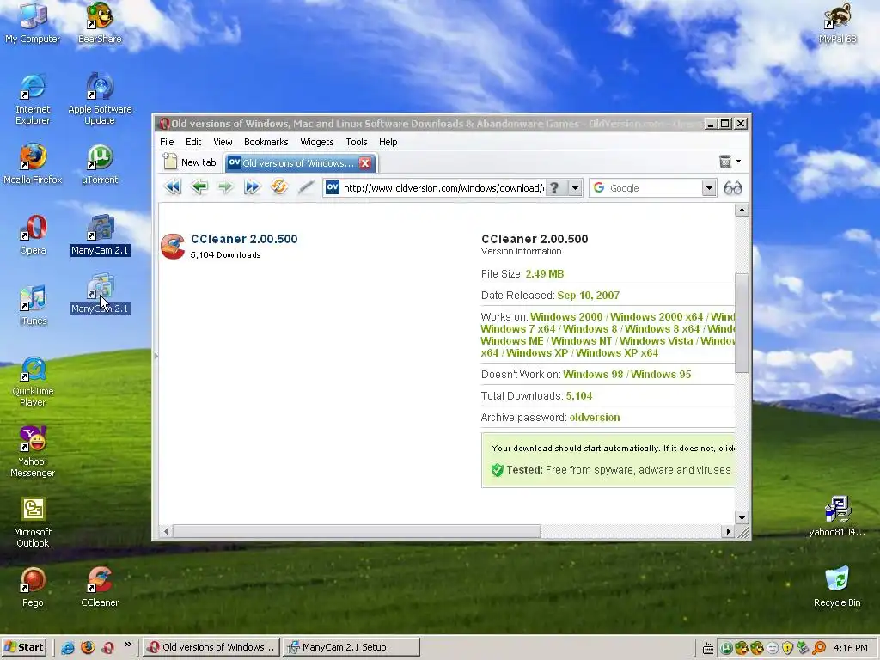Launch Internet Explorer from the desktop

pos(33,100)
